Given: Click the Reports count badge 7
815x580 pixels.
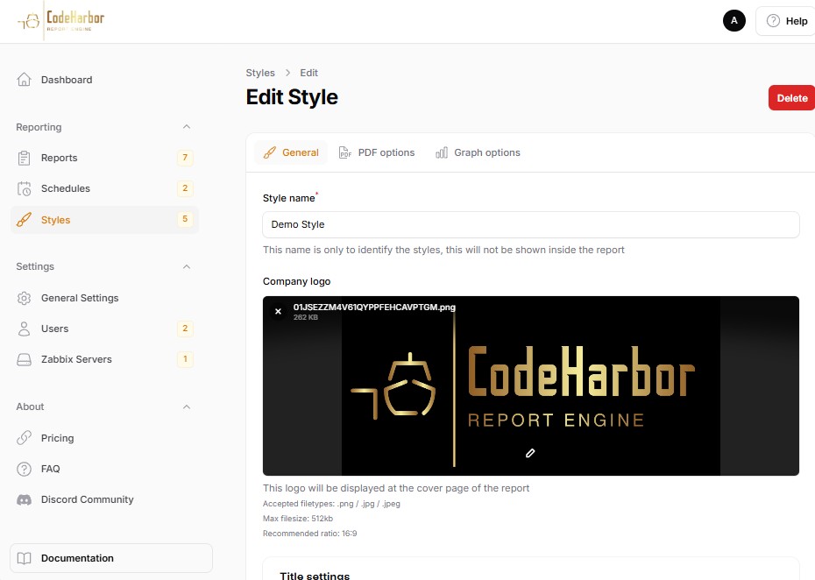Looking at the screenshot, I should [x=185, y=158].
